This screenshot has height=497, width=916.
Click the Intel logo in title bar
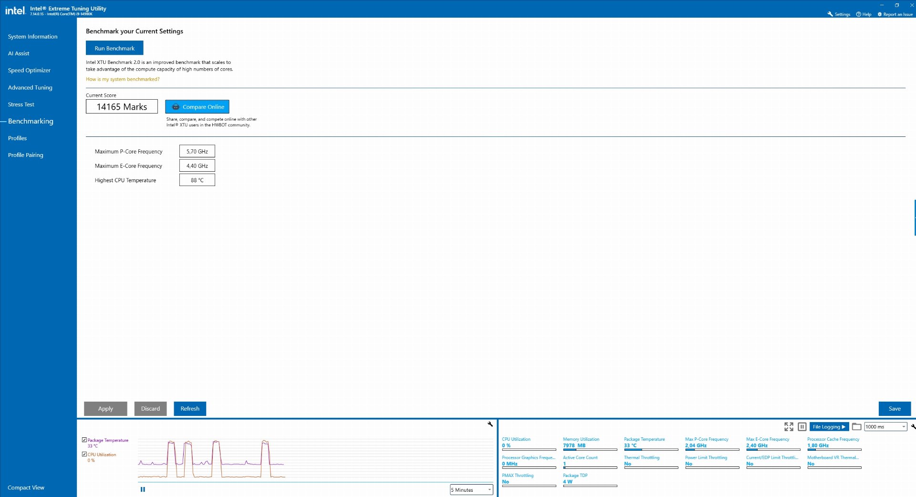click(x=15, y=10)
